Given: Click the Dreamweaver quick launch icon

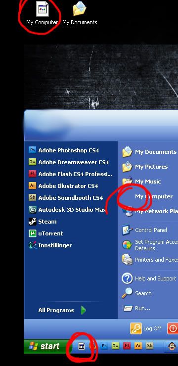Looking at the screenshot, I should click(x=115, y=346).
